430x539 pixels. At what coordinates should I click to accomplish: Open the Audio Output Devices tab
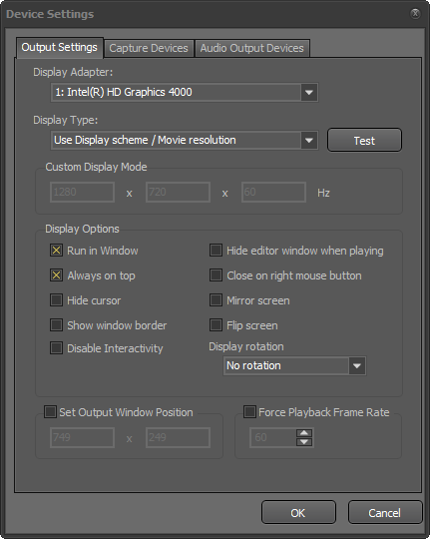pos(252,48)
